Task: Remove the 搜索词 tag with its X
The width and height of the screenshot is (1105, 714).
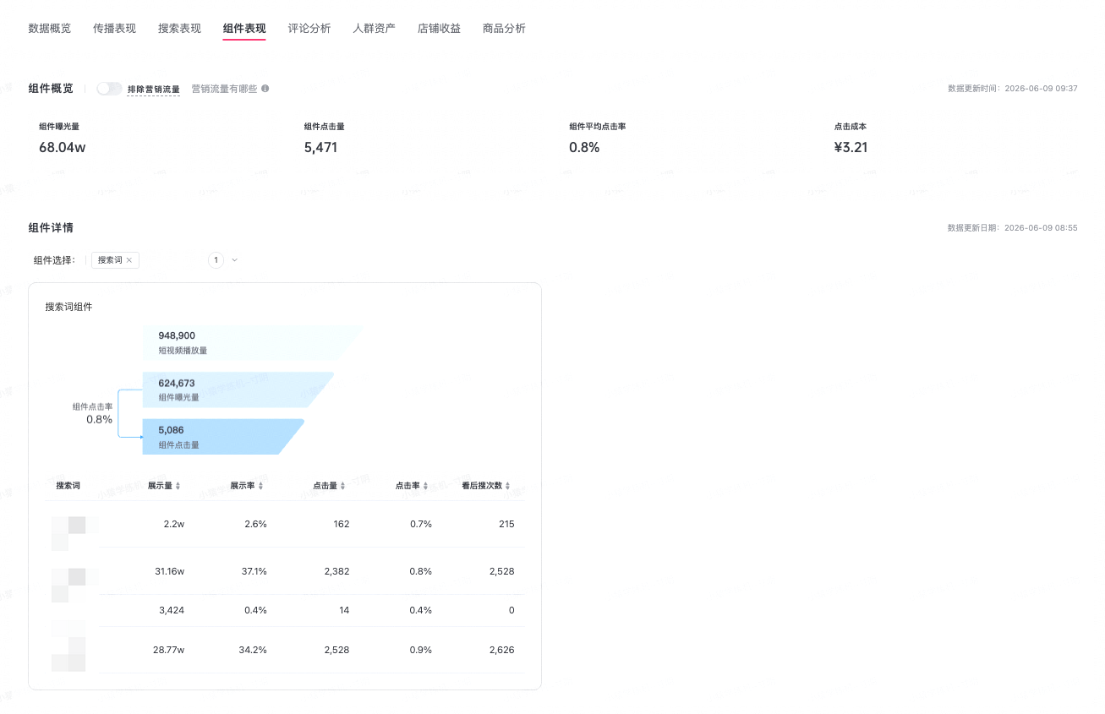Action: tap(129, 260)
